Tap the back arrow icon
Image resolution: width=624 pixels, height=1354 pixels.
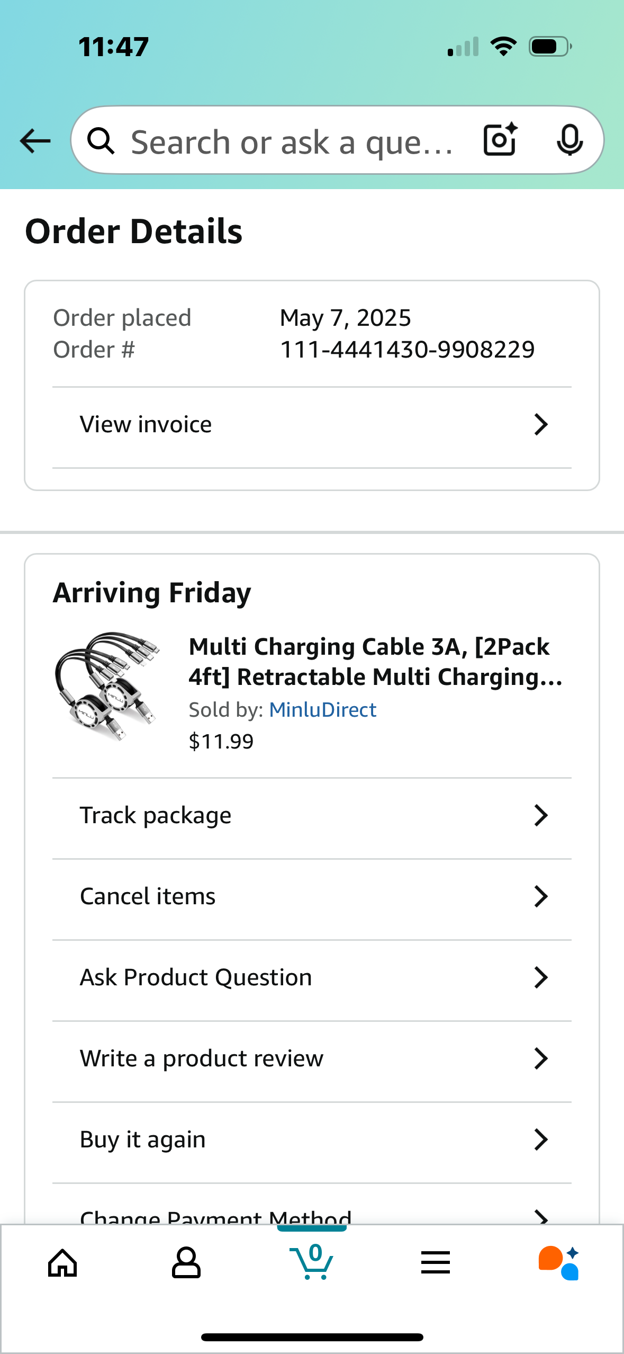point(35,141)
